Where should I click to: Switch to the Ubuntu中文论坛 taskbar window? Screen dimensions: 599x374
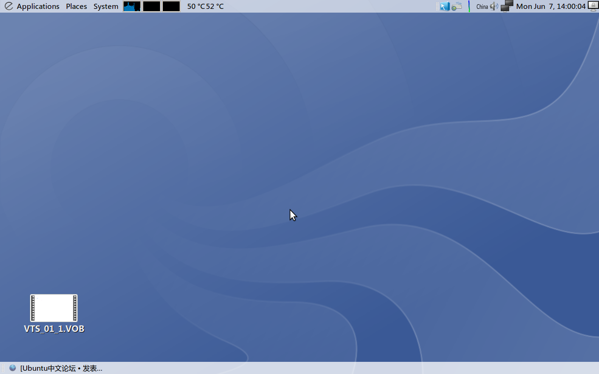(56, 368)
